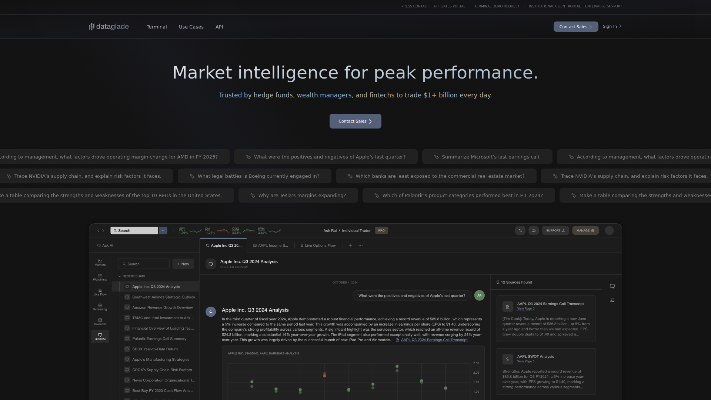Screen dimensions: 711x400
Task: Open the Watchlists sidebar icon
Action: coord(100,277)
